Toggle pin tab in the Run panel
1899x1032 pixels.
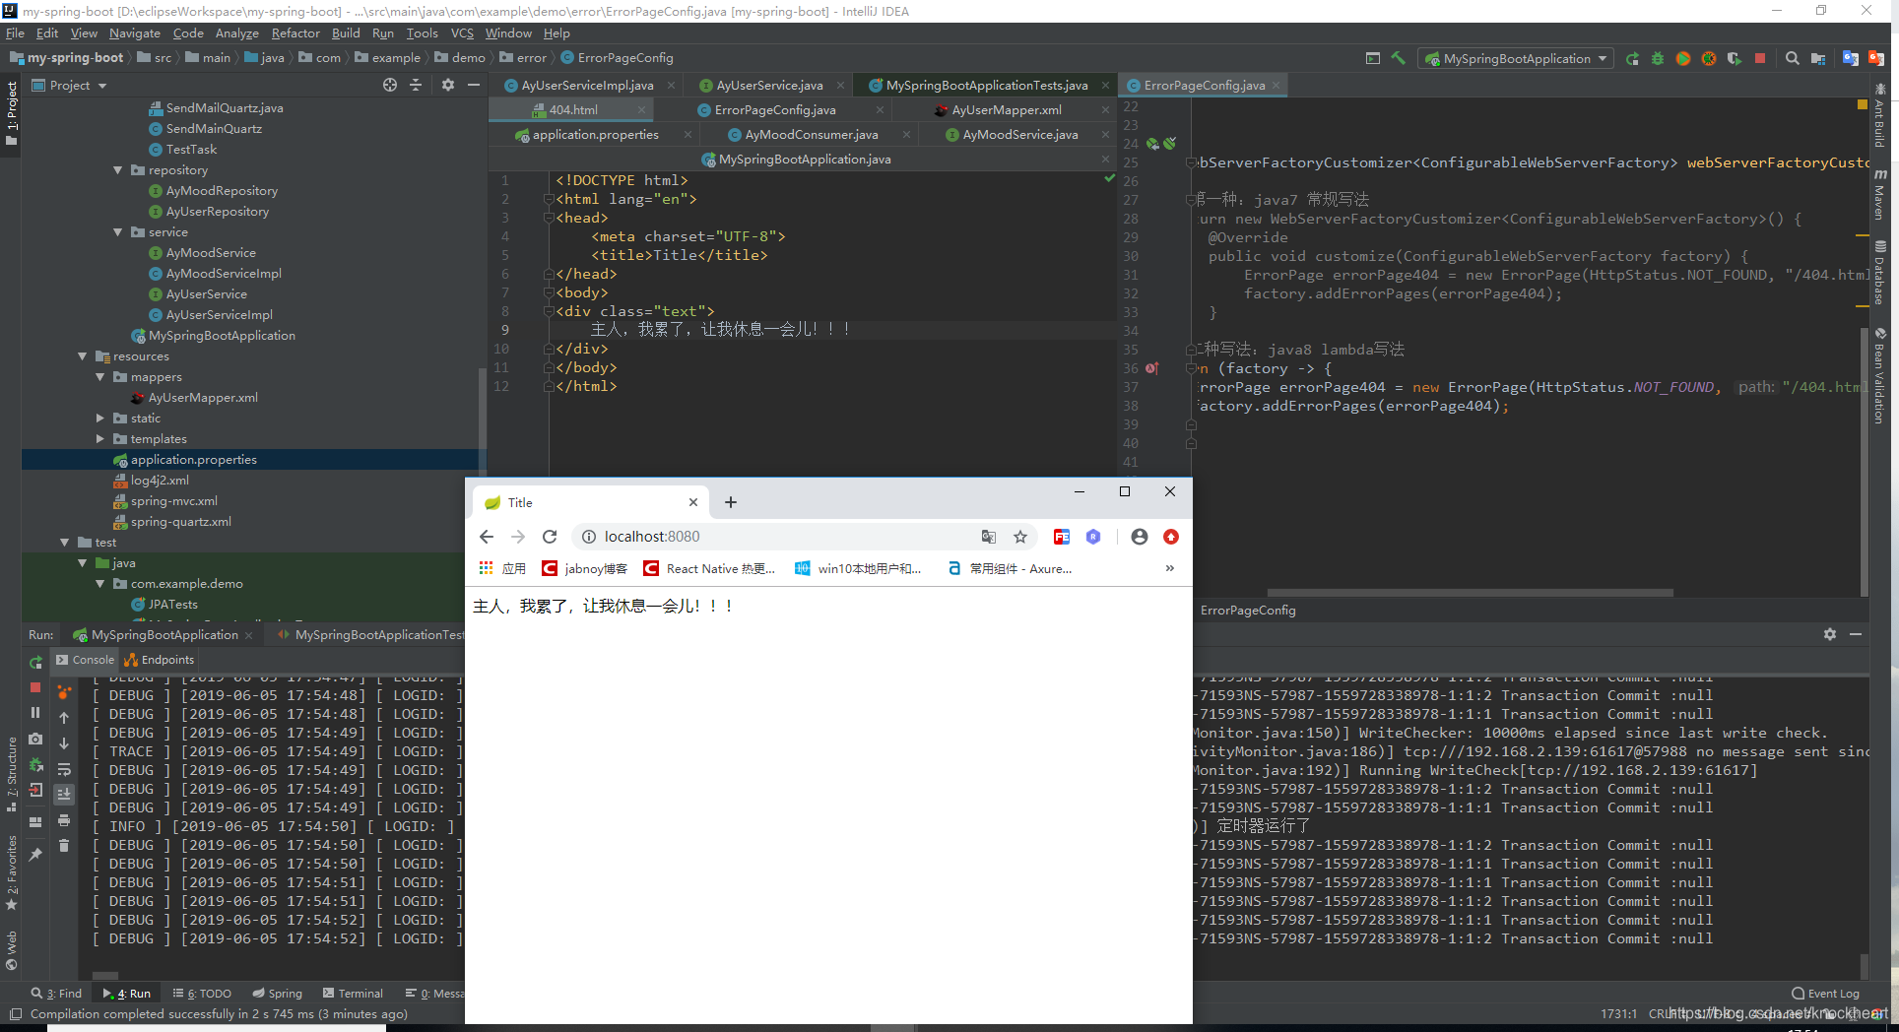point(35,854)
